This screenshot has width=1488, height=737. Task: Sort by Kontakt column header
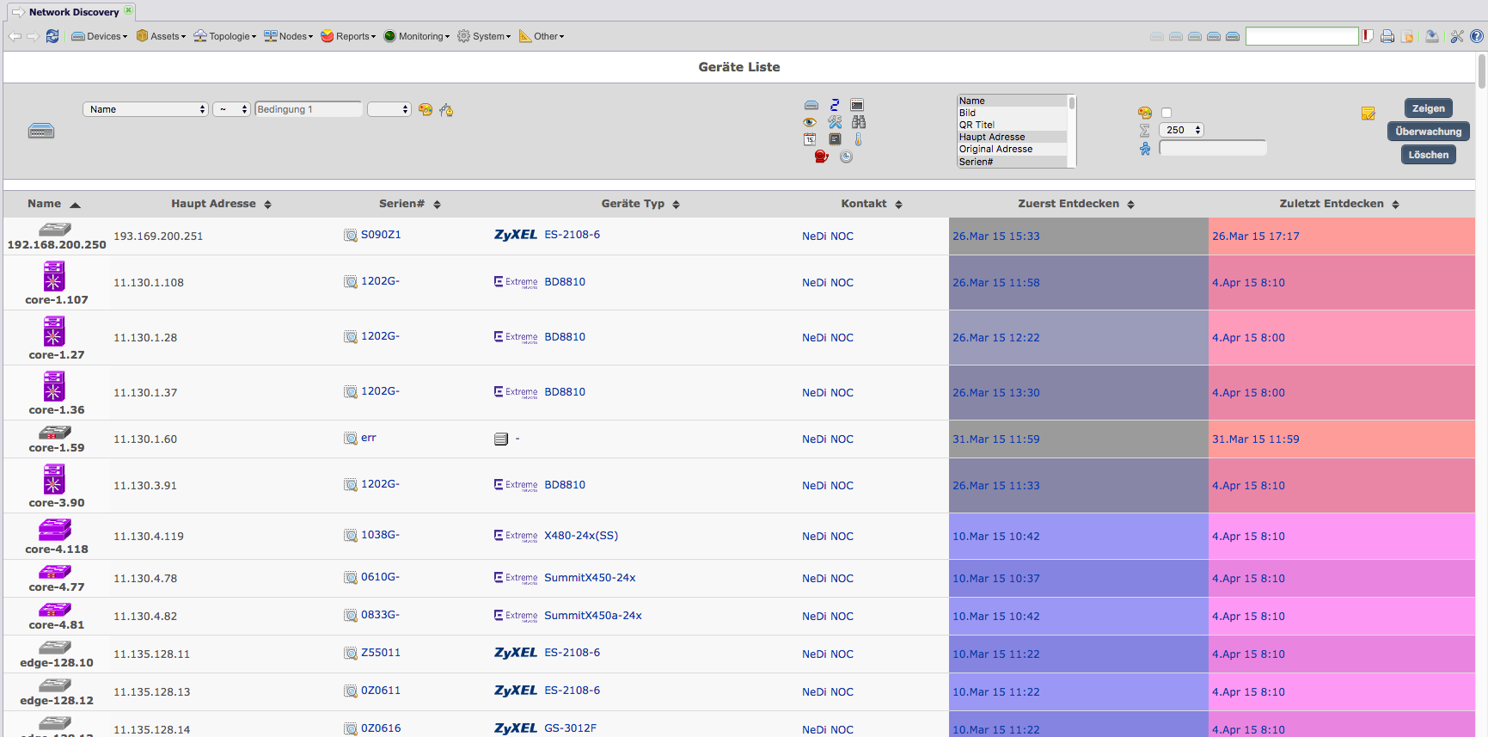872,204
